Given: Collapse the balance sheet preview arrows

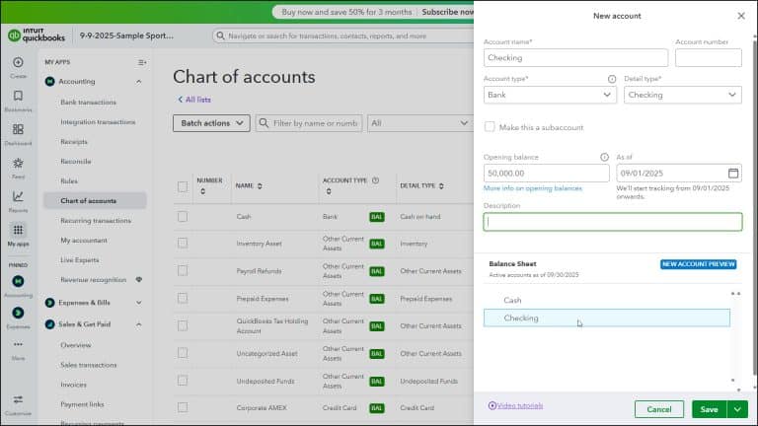Looking at the screenshot, I should pyautogui.click(x=735, y=294).
